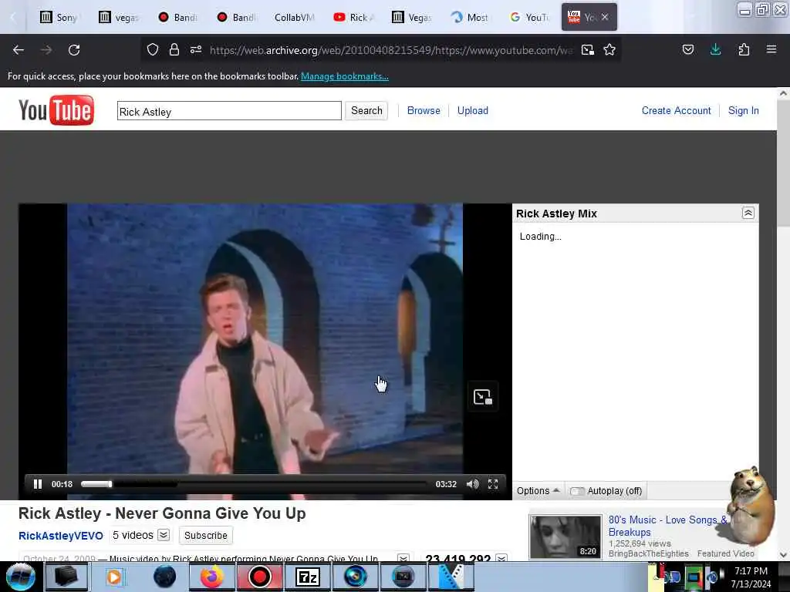The height and width of the screenshot is (592, 790).
Task: Click the YouTube logo
Action: (x=56, y=110)
